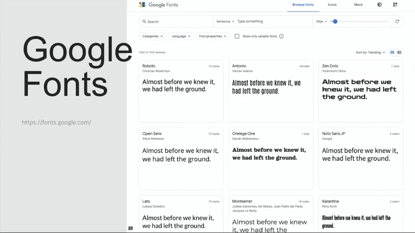Image resolution: width=415 pixels, height=233 pixels.
Task: Open the Zen Dots font card
Action: [361, 91]
